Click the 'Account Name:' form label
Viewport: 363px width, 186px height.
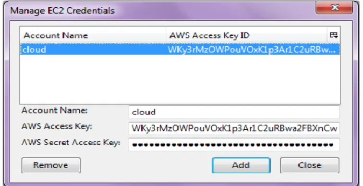(x=55, y=111)
